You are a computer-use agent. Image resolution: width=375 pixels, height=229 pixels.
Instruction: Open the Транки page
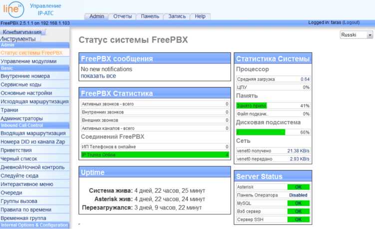[x=9, y=110]
